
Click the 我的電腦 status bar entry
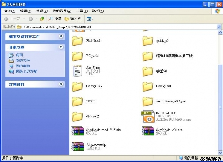[x=188, y=158]
